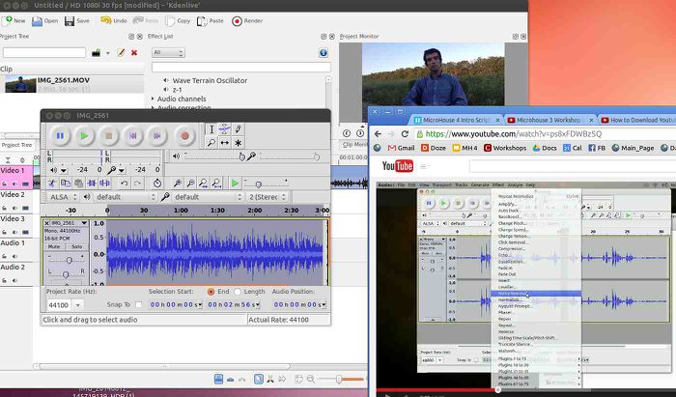Image resolution: width=676 pixels, height=397 pixels.
Task: Click Fit Project zoom icon in Audacity
Action: click(x=217, y=184)
